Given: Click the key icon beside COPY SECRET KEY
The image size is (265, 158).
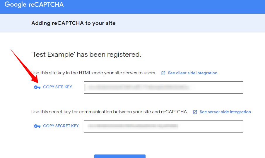Looking at the screenshot, I should (x=37, y=126).
